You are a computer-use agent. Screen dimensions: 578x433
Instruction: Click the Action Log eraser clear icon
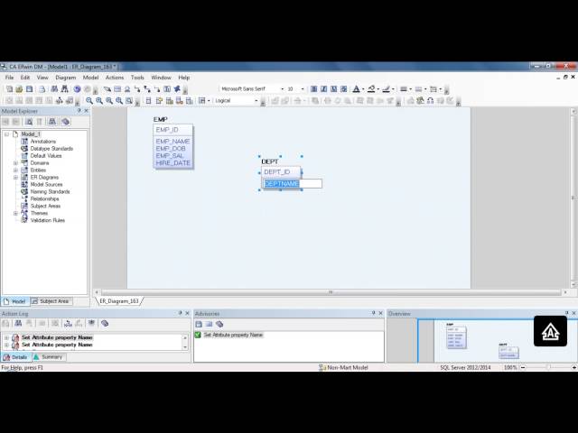point(105,323)
